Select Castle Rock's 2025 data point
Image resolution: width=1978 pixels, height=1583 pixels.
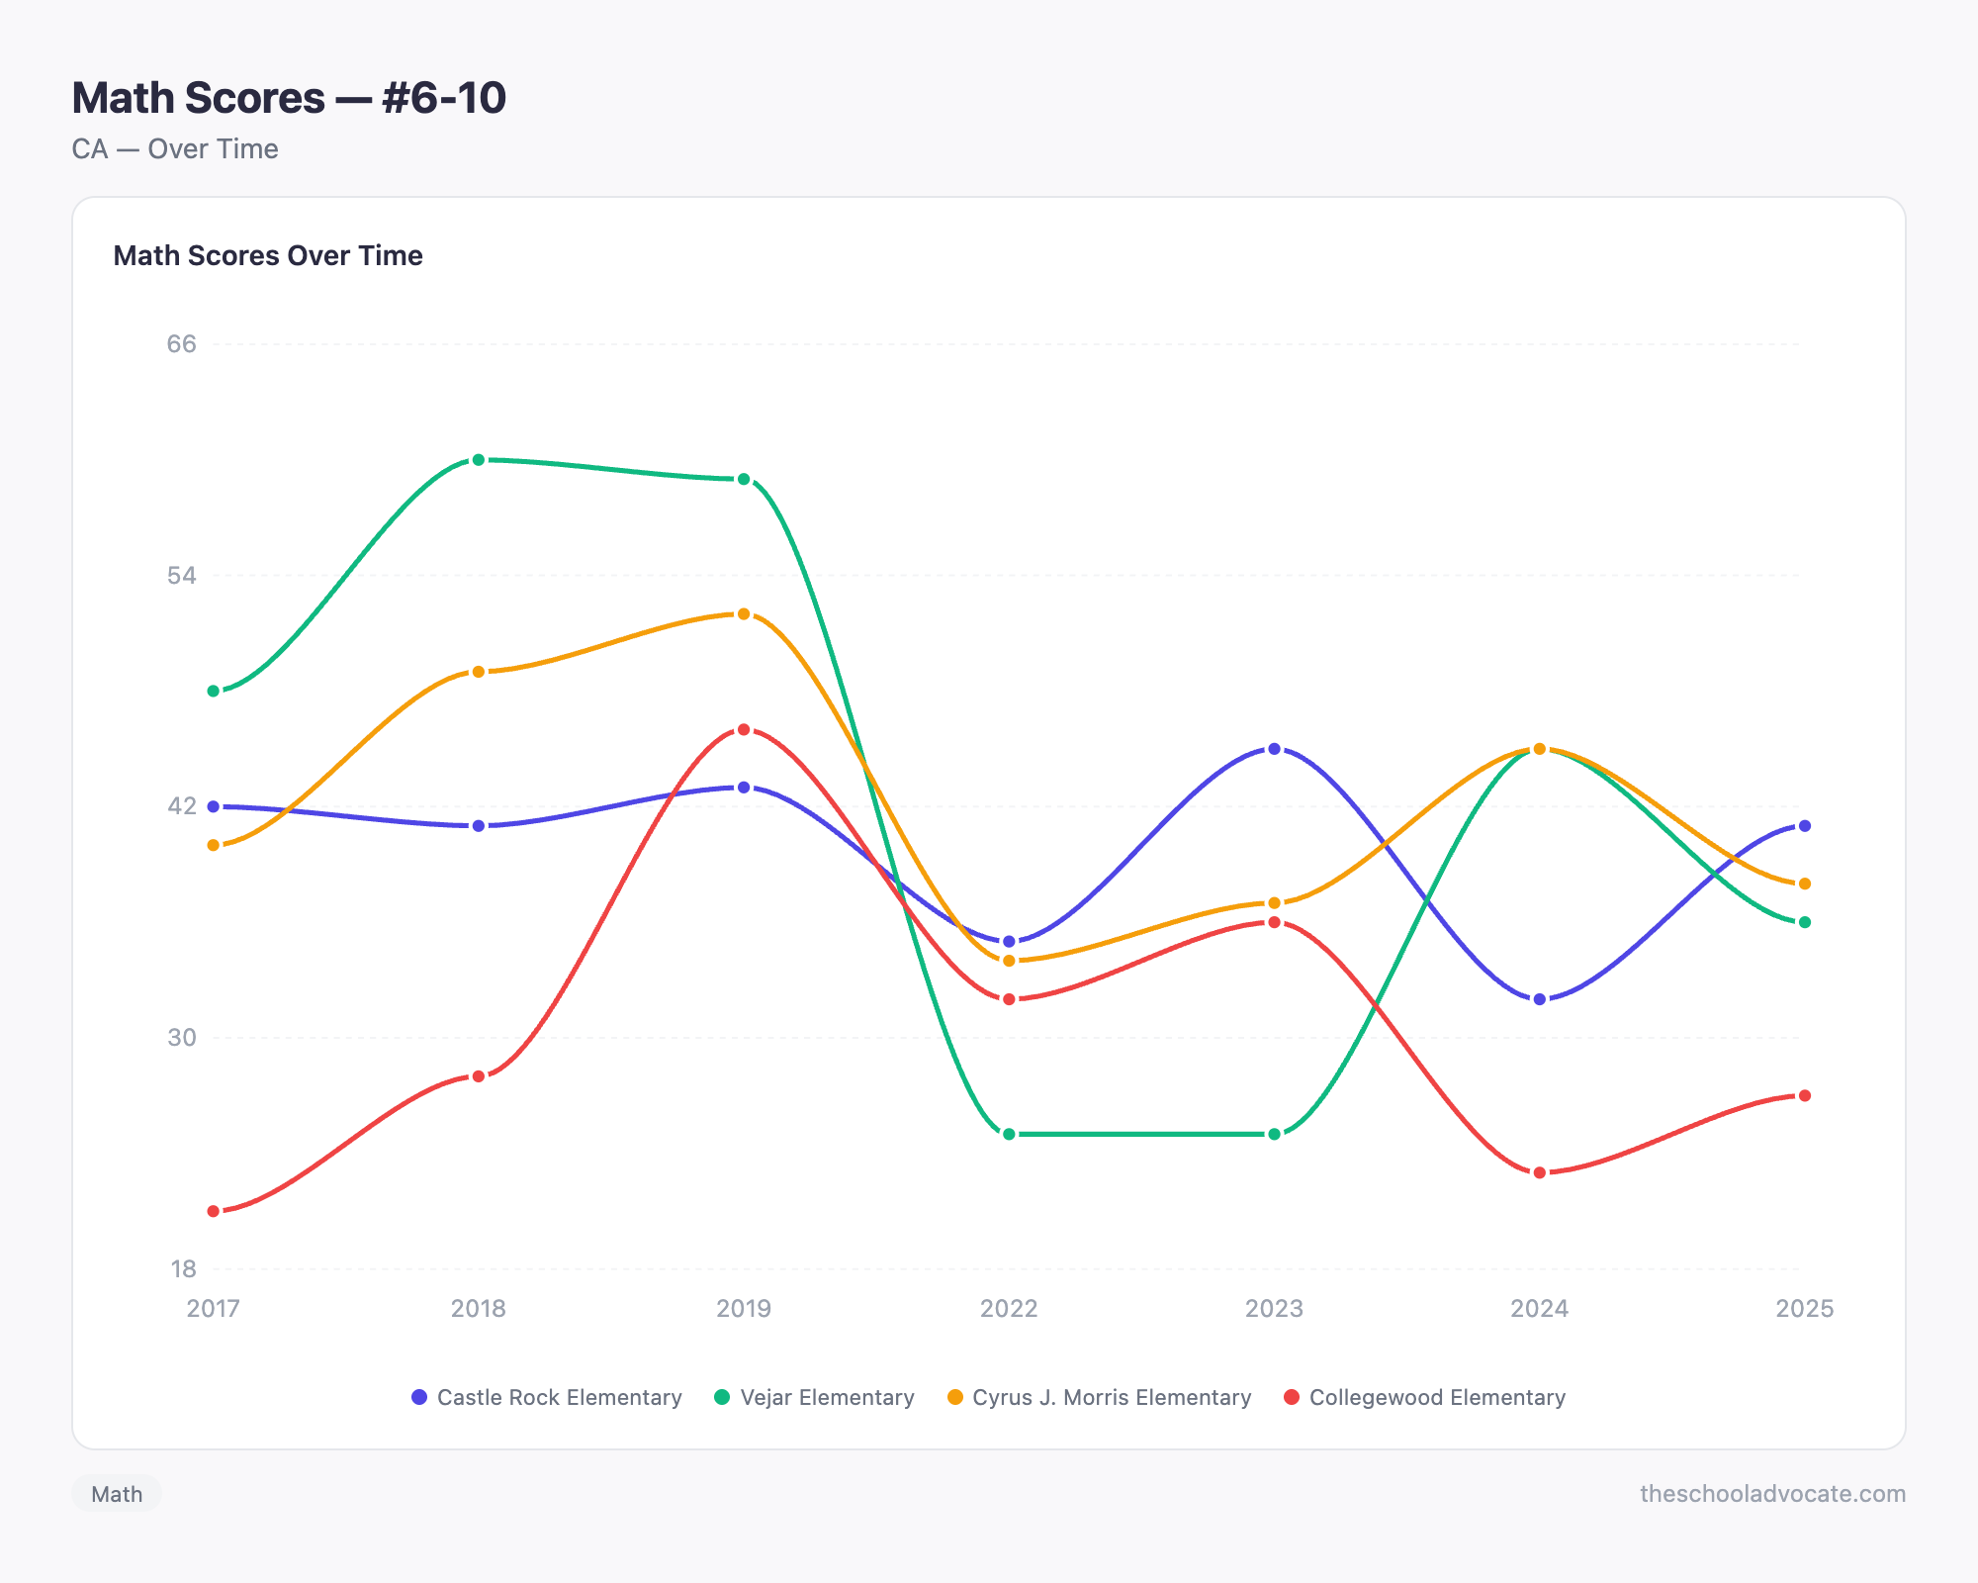(x=1804, y=826)
